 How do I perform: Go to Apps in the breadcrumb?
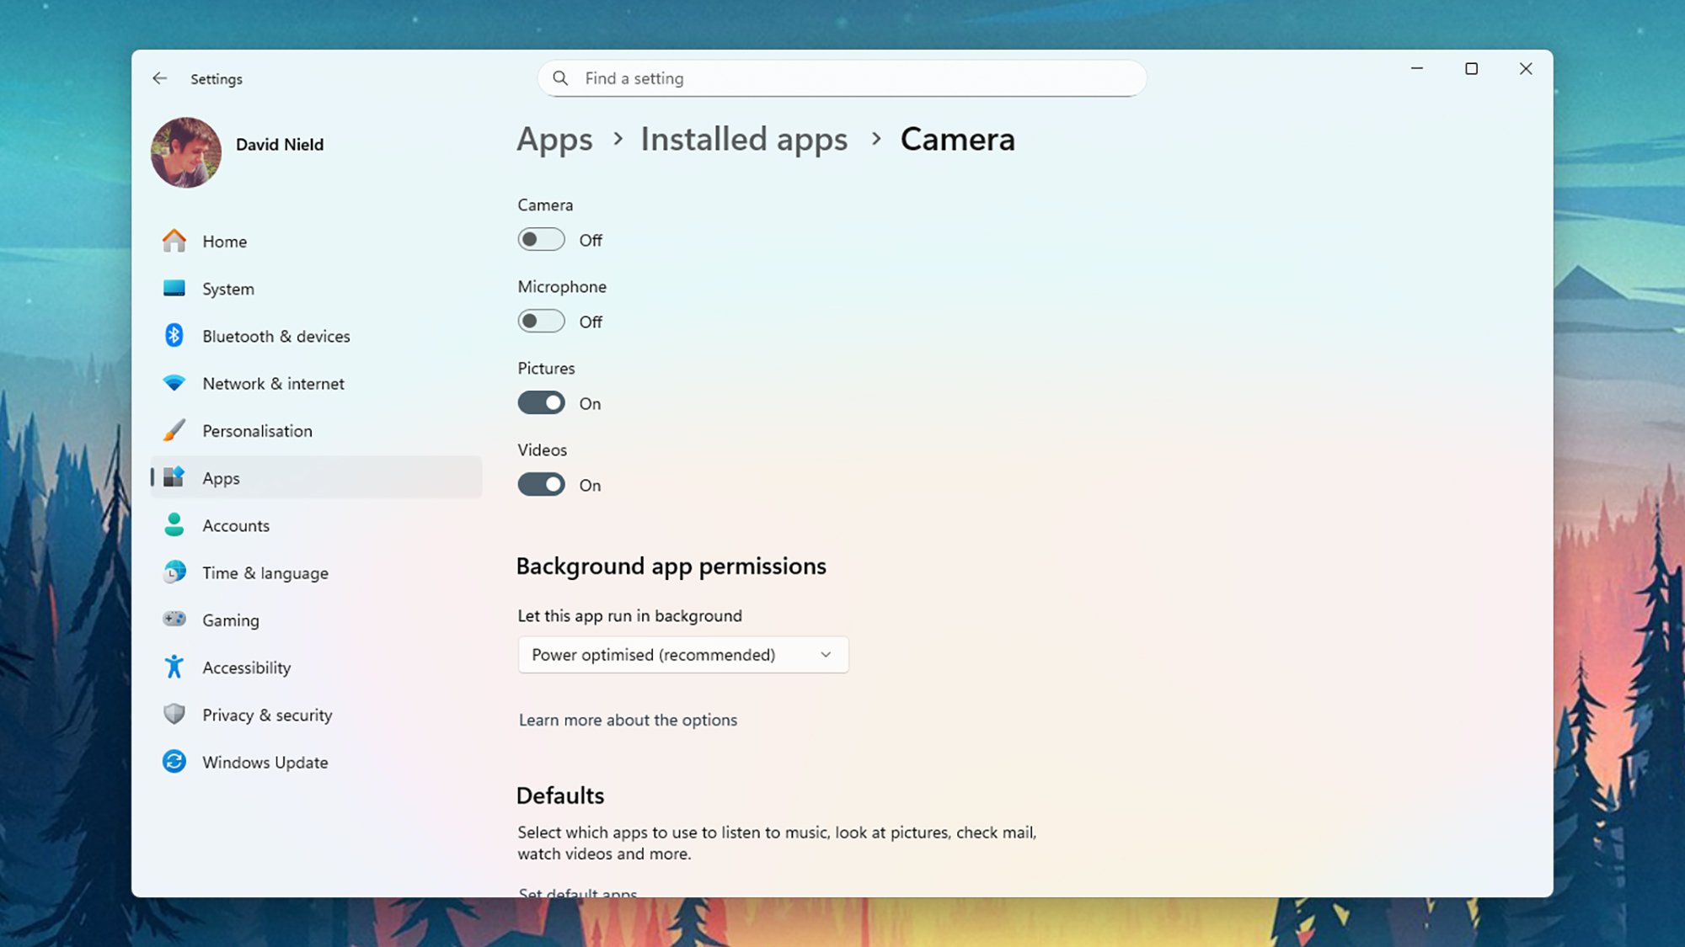[x=554, y=140]
